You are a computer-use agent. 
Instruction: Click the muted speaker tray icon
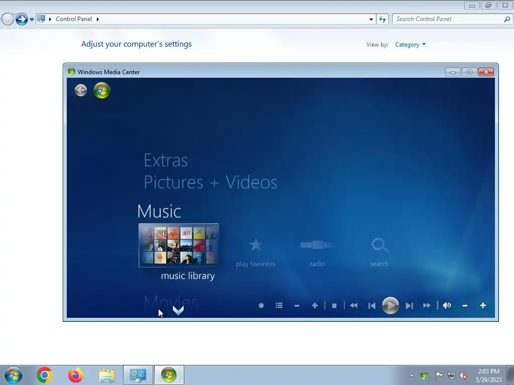coord(463,376)
